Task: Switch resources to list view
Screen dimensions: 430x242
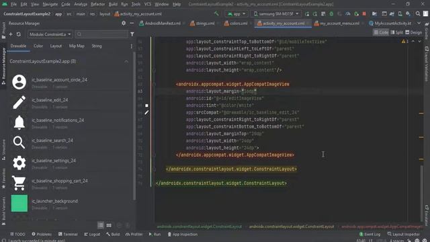Action: (x=101, y=225)
